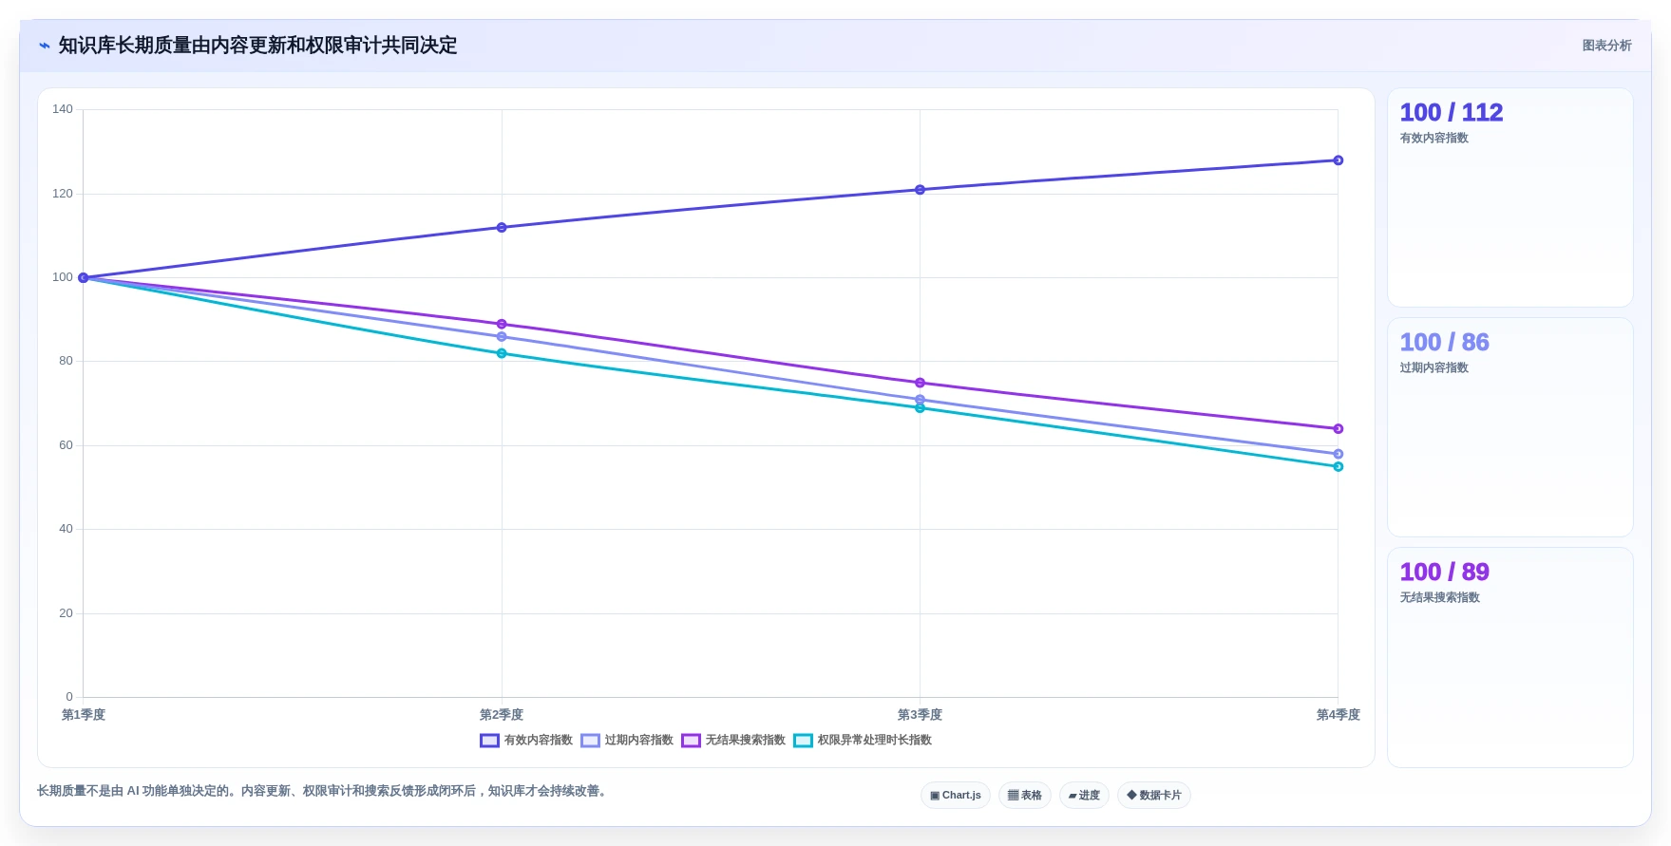Toggle 无结果搜索指数 legend swatch
This screenshot has height=846, width=1671.
pos(691,741)
